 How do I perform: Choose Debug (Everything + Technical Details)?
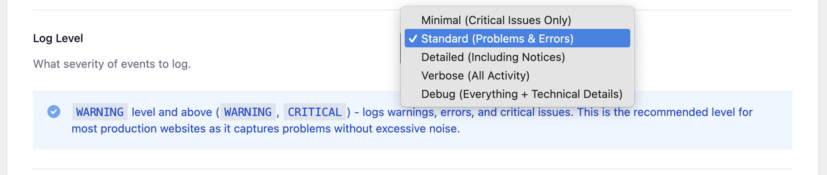521,94
